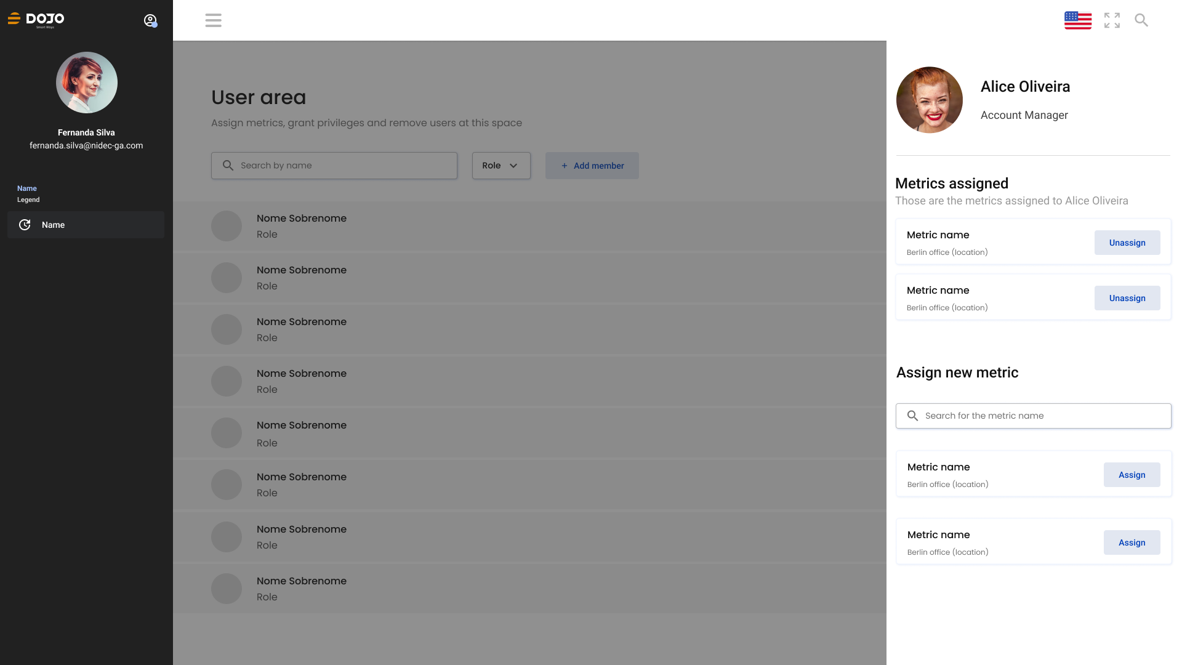Viewport: 1182px width, 665px height.
Task: Expand the Role filter dropdown
Action: coord(501,166)
